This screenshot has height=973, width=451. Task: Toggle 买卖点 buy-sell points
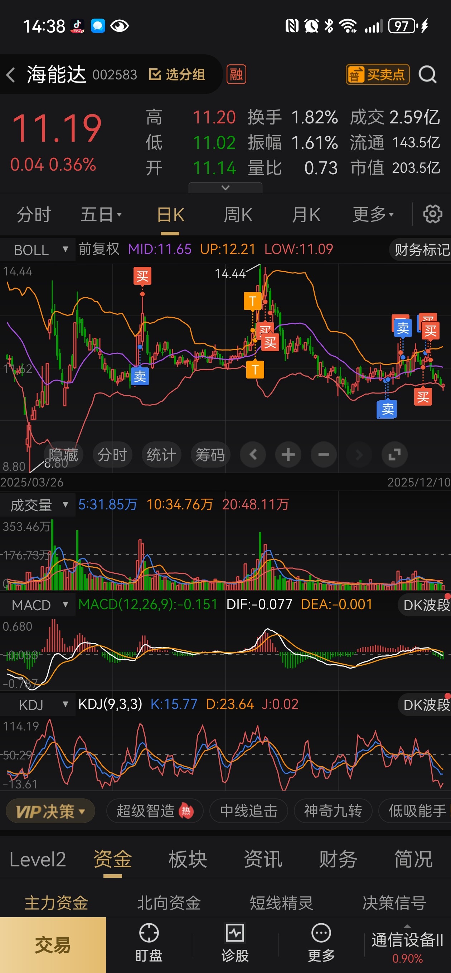(x=378, y=74)
